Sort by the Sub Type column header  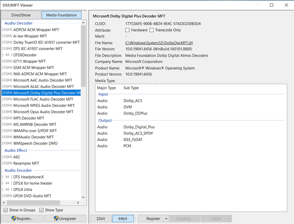click(139, 88)
